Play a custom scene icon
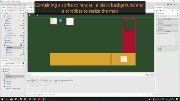180x101 pixels. pyautogui.click(x=171, y=4)
